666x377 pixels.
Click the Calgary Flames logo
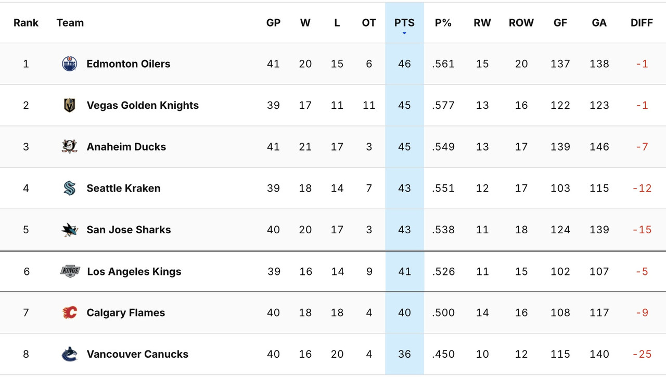coord(69,312)
